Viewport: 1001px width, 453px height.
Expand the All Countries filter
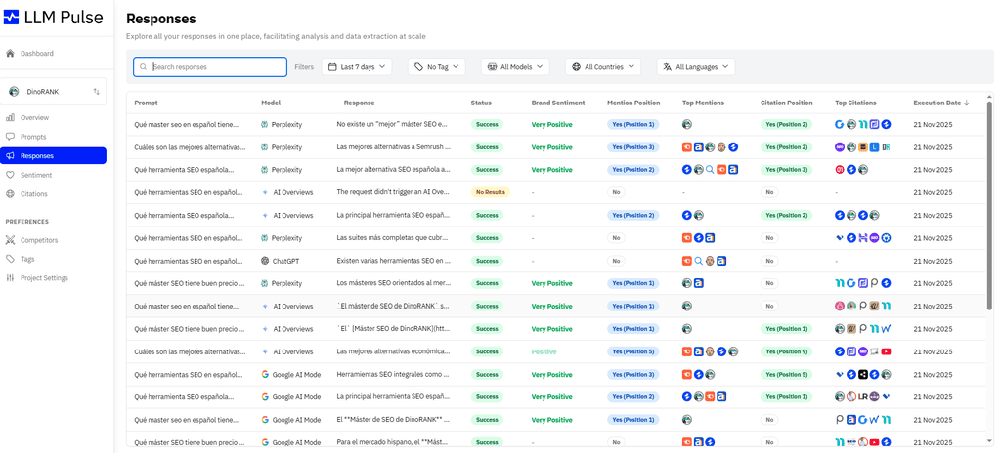click(603, 67)
